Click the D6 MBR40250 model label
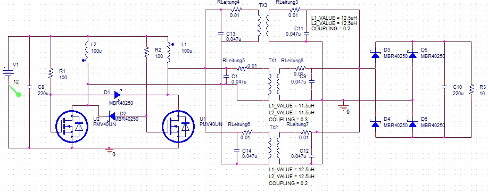This screenshot has width=488, height=192. [x=433, y=126]
